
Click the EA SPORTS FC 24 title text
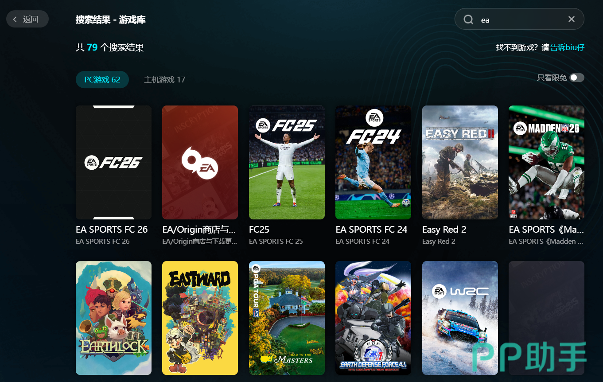pos(371,230)
